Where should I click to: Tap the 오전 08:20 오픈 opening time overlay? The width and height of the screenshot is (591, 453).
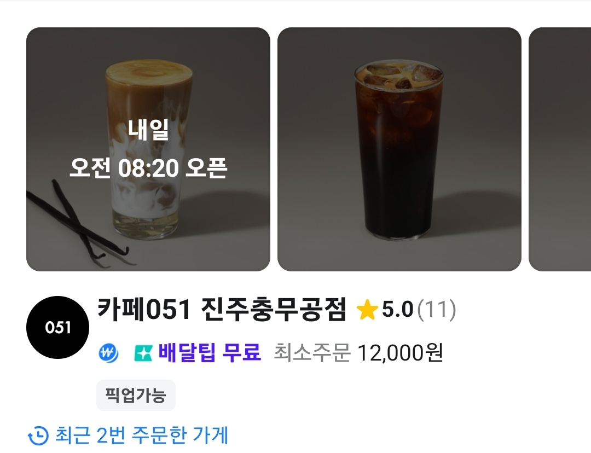pos(148,168)
